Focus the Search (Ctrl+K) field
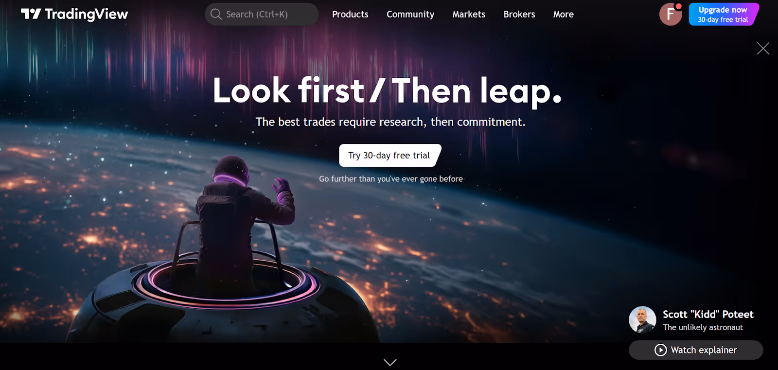The height and width of the screenshot is (370, 778). point(262,14)
